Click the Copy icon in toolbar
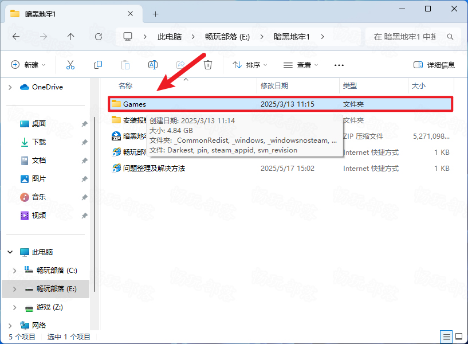The width and height of the screenshot is (468, 344). coord(98,65)
